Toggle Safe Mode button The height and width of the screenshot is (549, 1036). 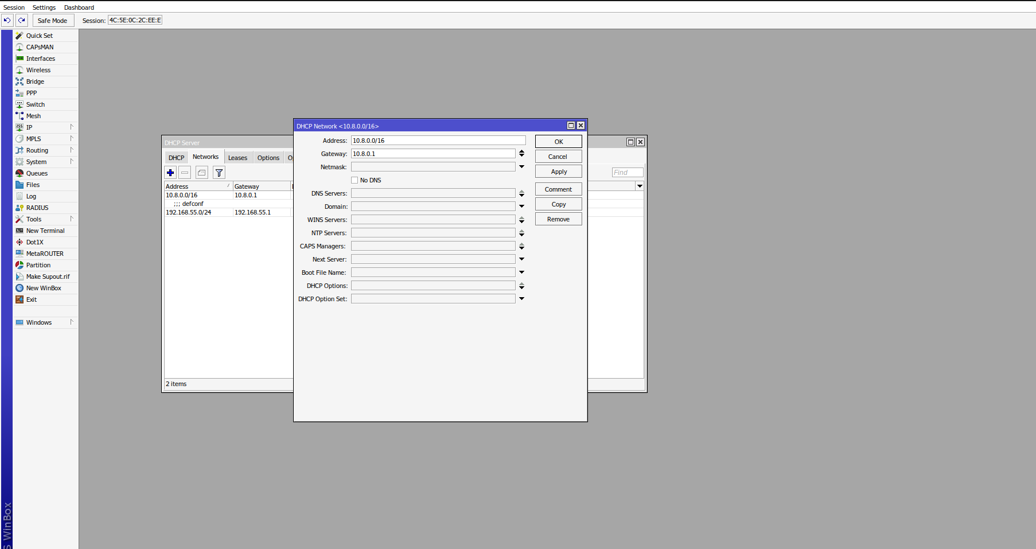pyautogui.click(x=52, y=21)
